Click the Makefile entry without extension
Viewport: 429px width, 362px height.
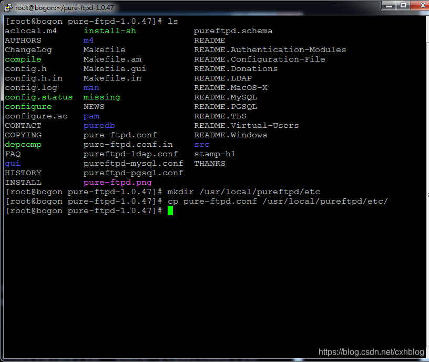click(x=104, y=50)
